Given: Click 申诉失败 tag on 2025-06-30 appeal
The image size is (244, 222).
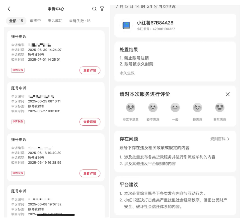Looking at the screenshot, I should click(18, 70).
